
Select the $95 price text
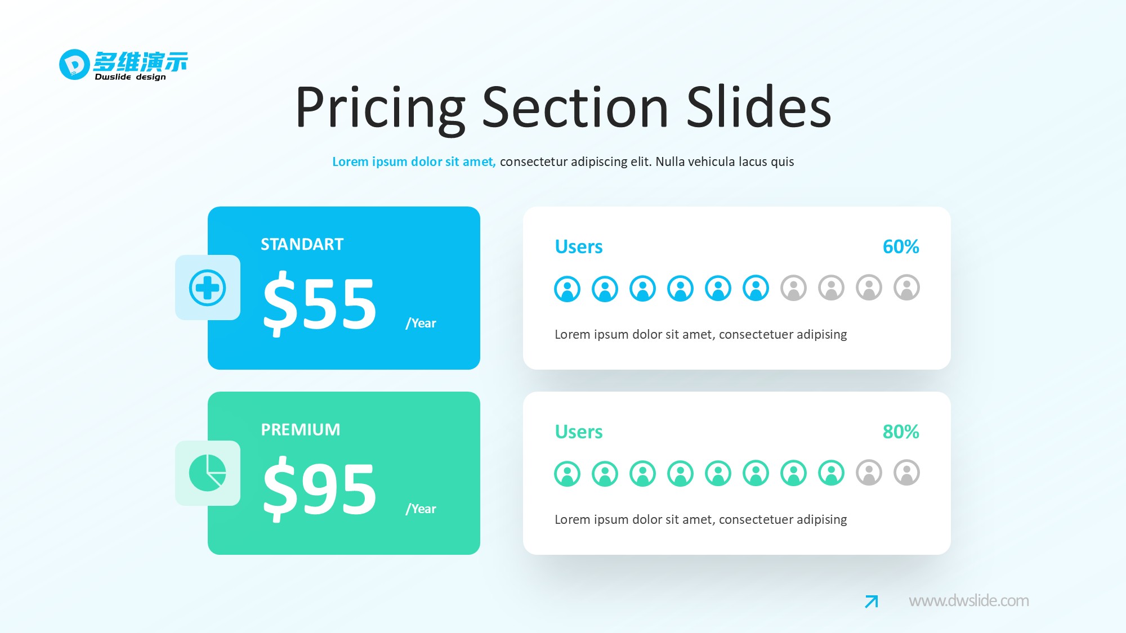tap(320, 488)
